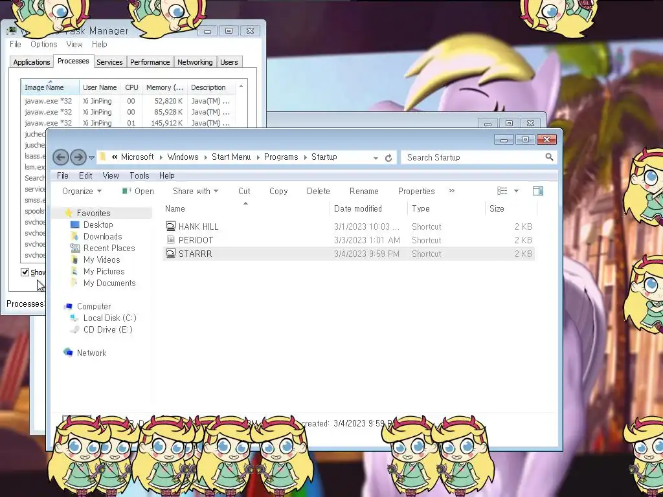The height and width of the screenshot is (497, 663).
Task: Expand the Share with dropdown
Action: pos(196,191)
